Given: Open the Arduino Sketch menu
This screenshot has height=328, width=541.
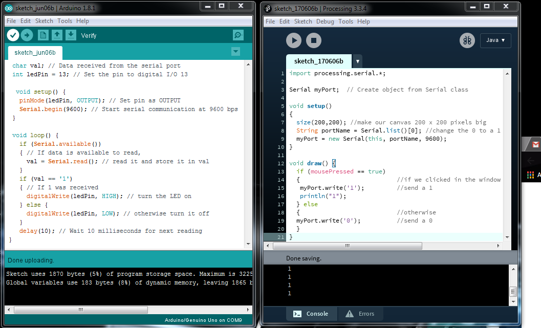Looking at the screenshot, I should (44, 21).
